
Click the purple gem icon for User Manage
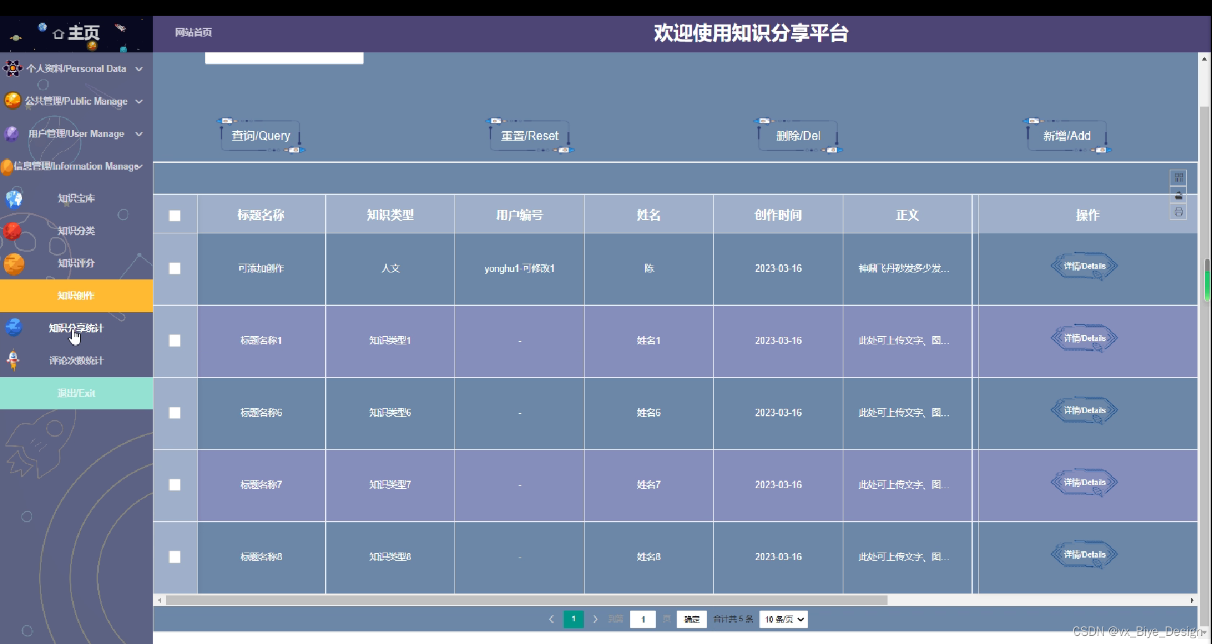(x=12, y=133)
